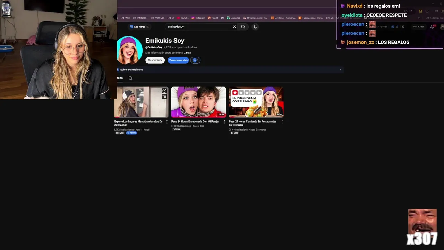Select the Vídeos channel tab
The width and height of the screenshot is (444, 250).
pos(120,78)
